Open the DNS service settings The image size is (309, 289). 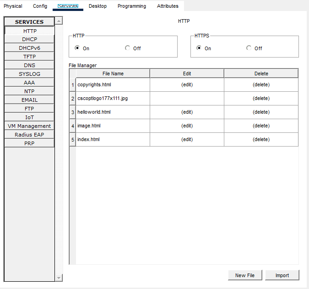click(x=30, y=65)
